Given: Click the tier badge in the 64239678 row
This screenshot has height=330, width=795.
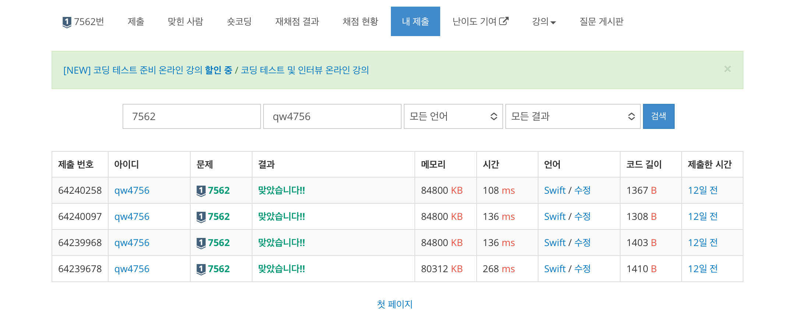Looking at the screenshot, I should tap(201, 269).
